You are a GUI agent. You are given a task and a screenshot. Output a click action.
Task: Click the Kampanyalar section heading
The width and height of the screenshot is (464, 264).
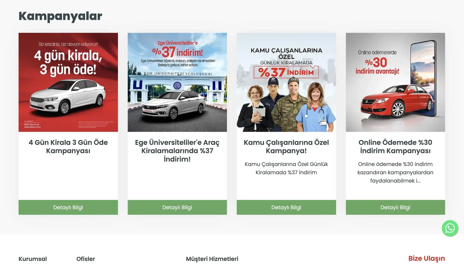(60, 16)
